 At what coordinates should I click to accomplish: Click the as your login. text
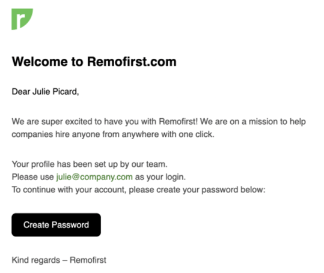coord(160,177)
